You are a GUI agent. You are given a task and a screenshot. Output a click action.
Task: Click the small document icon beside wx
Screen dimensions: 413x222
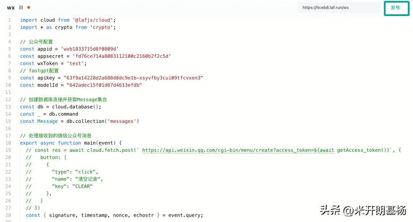(21, 8)
